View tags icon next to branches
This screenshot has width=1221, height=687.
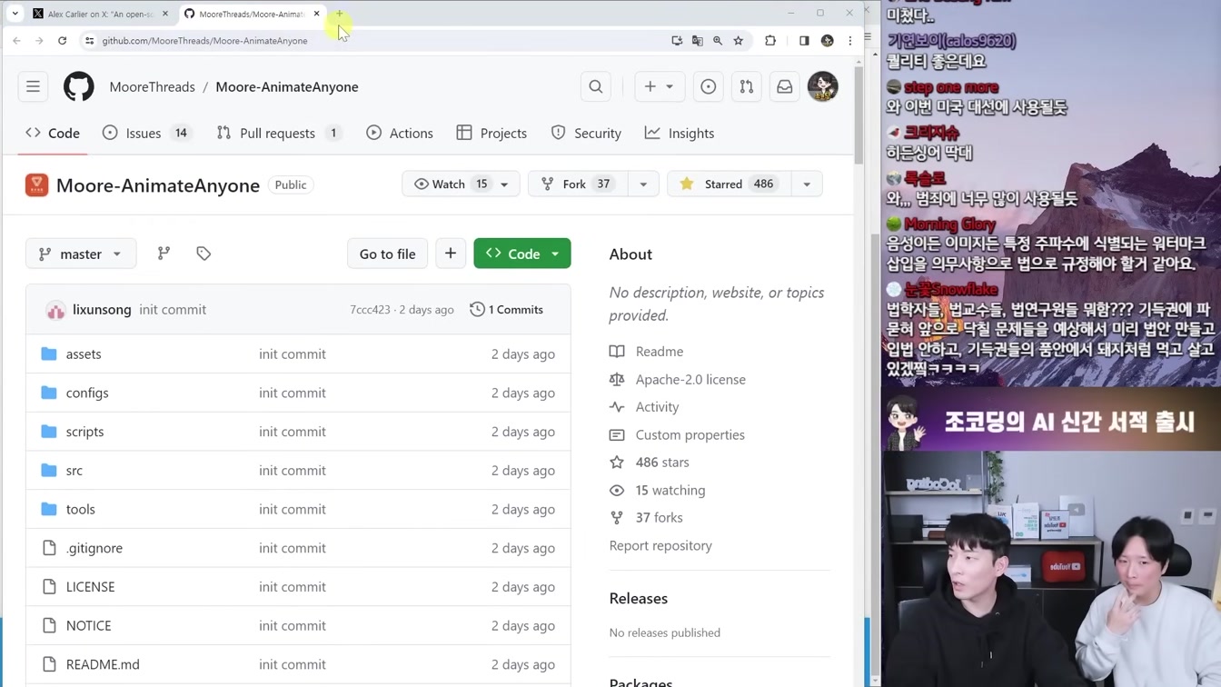pos(203,254)
